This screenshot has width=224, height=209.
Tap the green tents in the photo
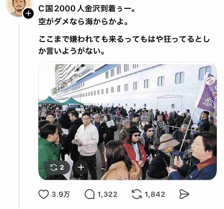coord(61,101)
